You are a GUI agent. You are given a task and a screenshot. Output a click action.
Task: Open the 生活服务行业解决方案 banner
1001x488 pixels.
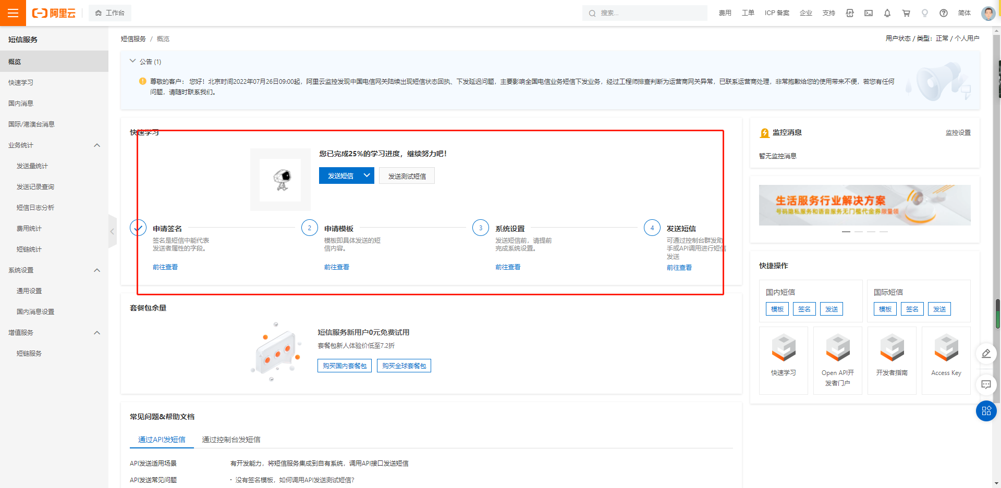point(865,205)
